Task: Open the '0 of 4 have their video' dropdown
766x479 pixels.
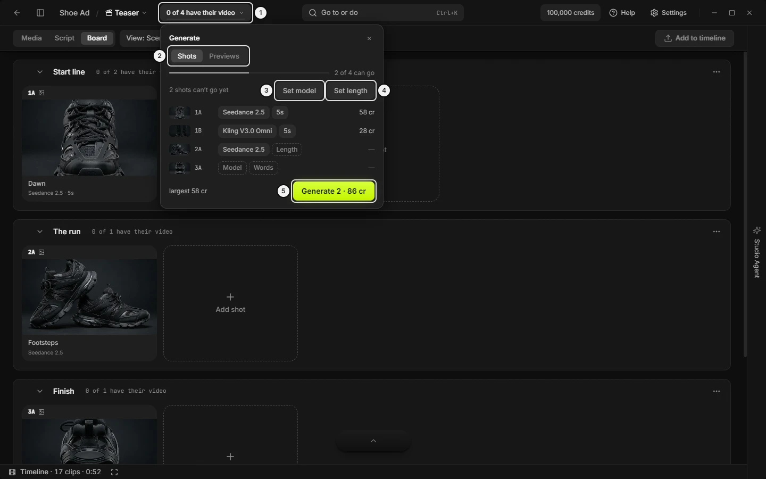Action: [205, 13]
